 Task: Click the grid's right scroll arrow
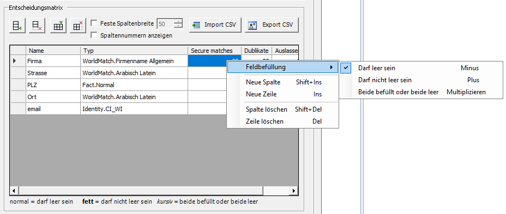click(294, 191)
